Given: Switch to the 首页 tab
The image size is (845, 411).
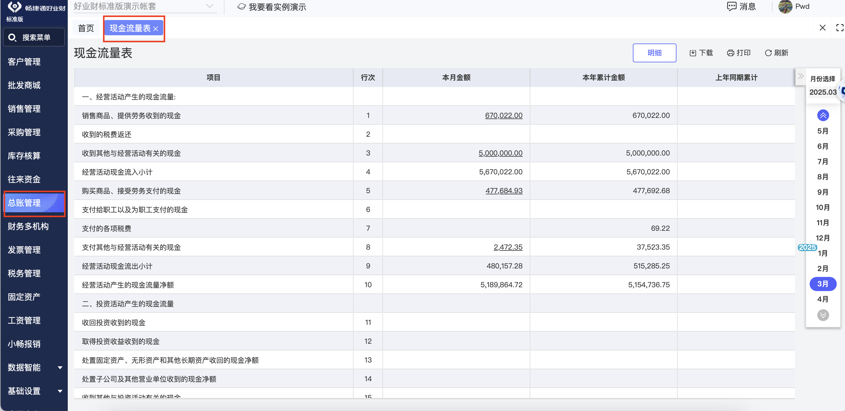Looking at the screenshot, I should [x=86, y=29].
